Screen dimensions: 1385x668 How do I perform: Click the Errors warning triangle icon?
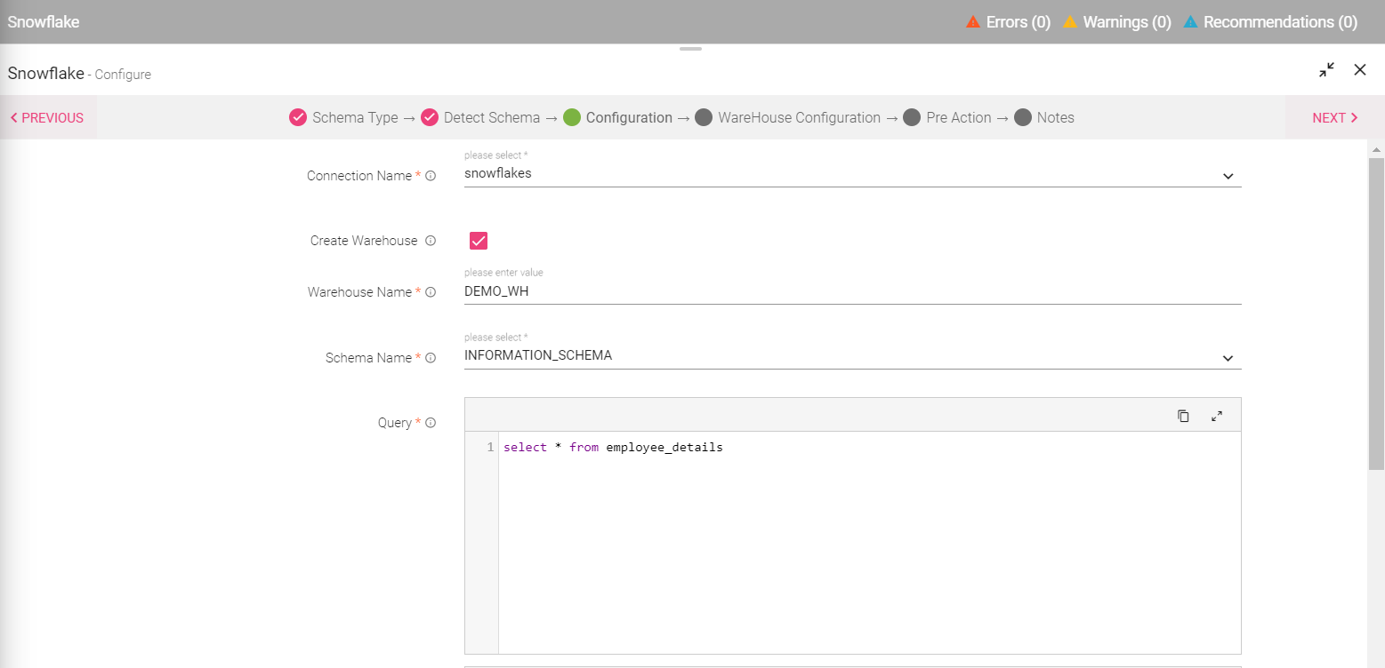pos(973,22)
